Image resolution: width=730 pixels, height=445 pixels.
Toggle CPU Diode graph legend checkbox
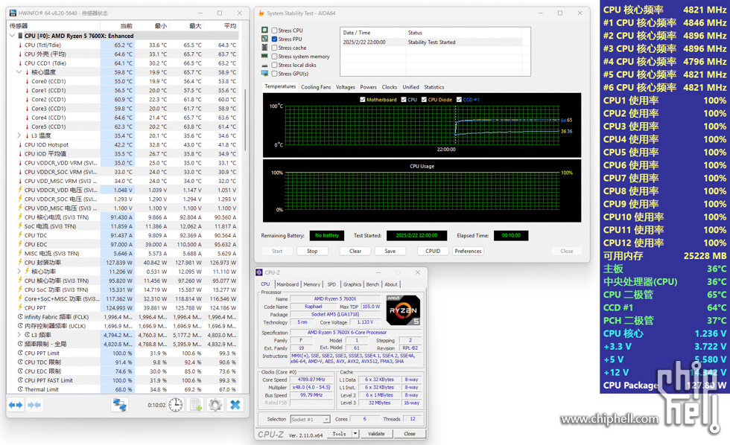point(424,100)
